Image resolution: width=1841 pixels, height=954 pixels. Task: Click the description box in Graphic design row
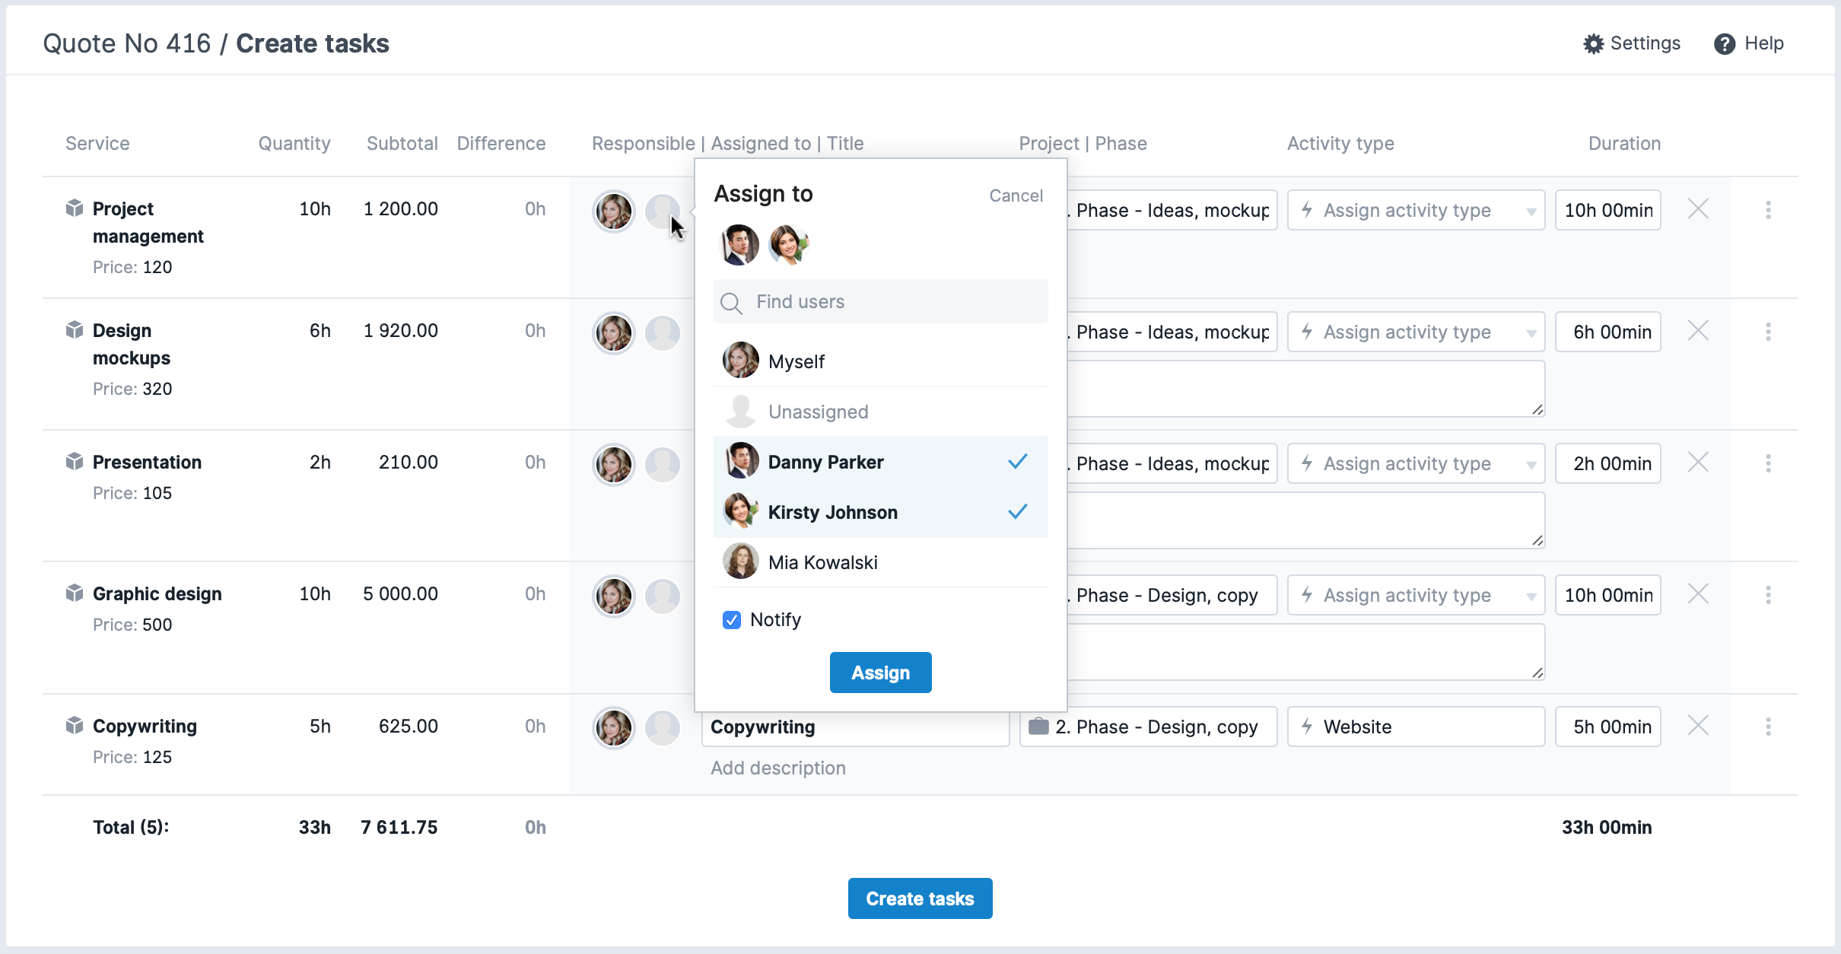click(x=1306, y=652)
